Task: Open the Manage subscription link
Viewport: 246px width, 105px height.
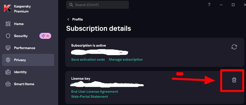Action: (x=126, y=59)
